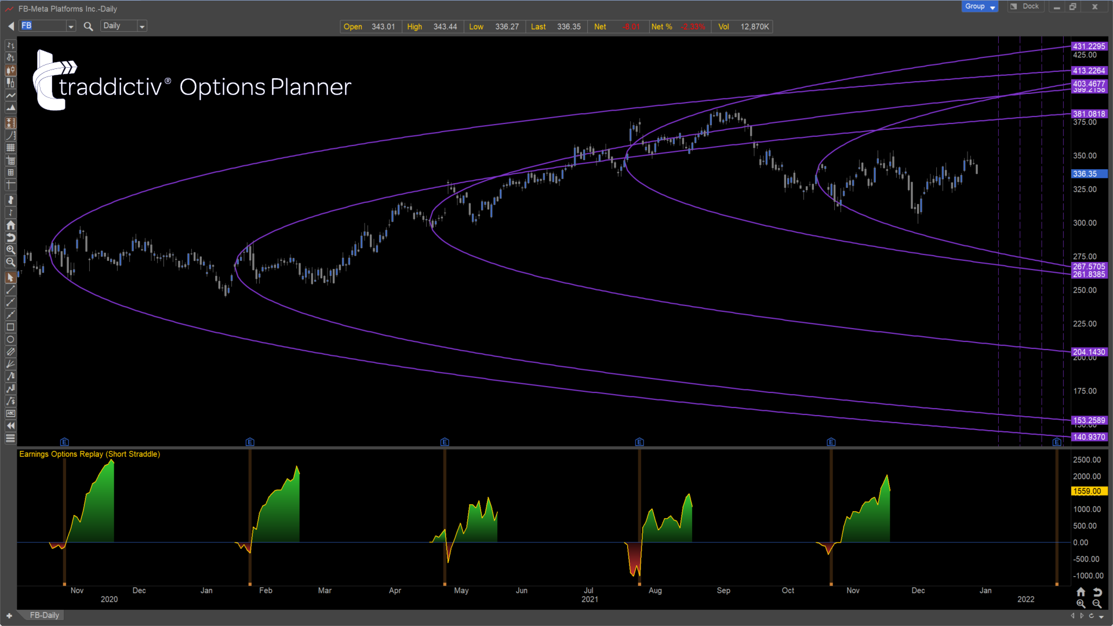Image resolution: width=1113 pixels, height=626 pixels.
Task: Click earnings marker E near November 2021
Action: (x=831, y=442)
